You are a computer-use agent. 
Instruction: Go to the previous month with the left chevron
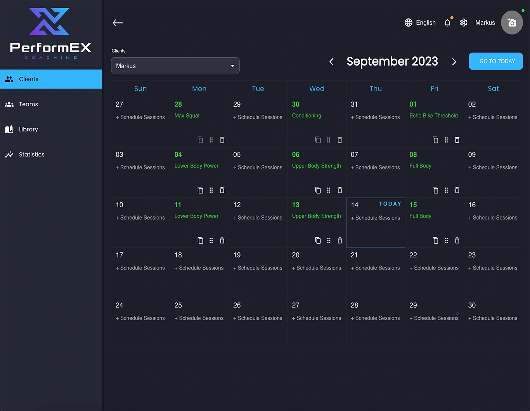point(331,61)
